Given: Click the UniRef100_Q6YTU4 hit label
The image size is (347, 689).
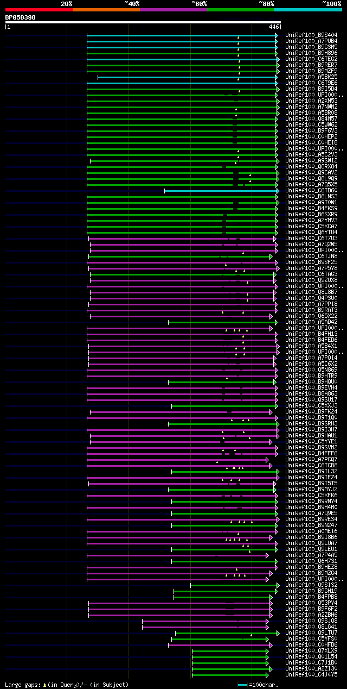Looking at the screenshot, I should coord(311,233).
